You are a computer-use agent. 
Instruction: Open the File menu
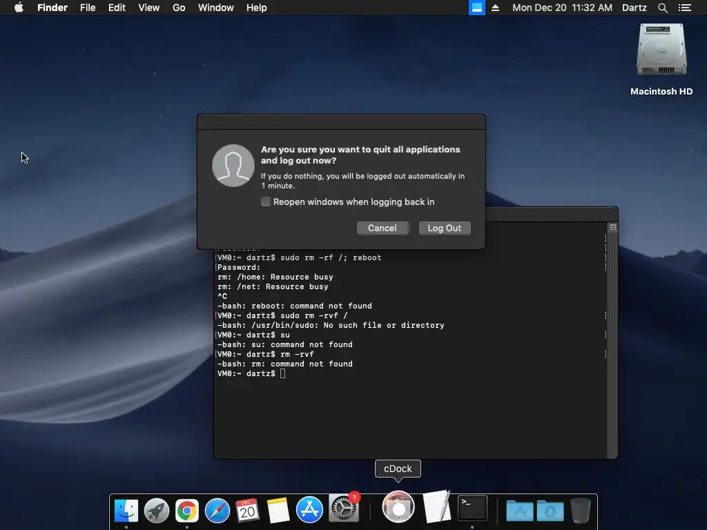[x=88, y=8]
